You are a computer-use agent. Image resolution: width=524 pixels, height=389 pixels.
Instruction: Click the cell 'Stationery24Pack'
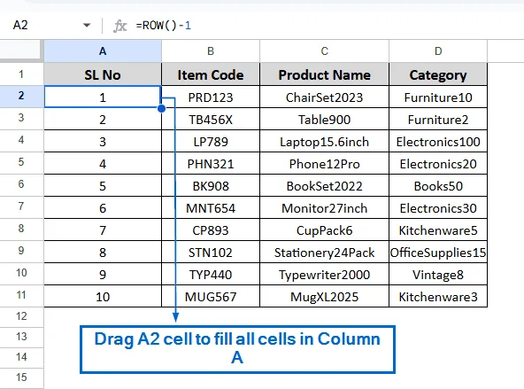click(325, 253)
